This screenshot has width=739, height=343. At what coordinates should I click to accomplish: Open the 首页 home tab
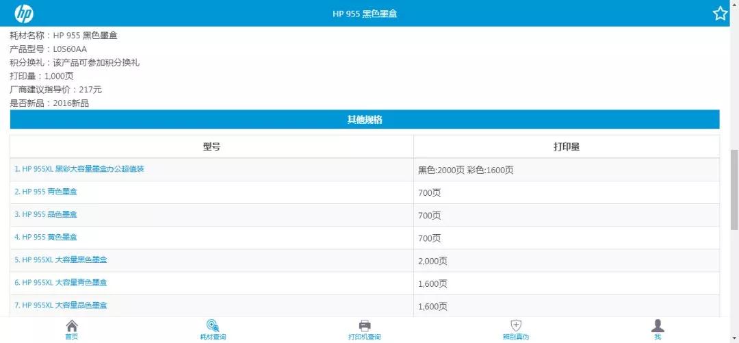click(x=72, y=330)
